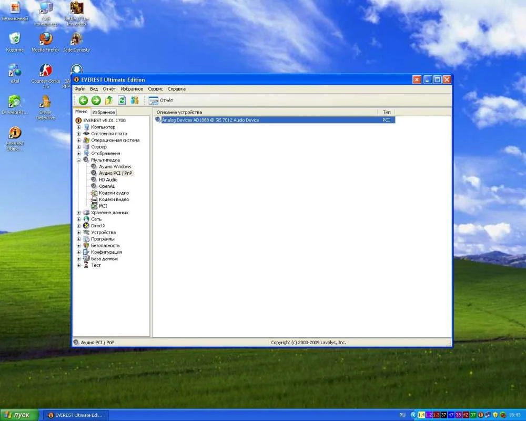The width and height of the screenshot is (526, 421).
Task: Go forward with the green right arrow
Action: coord(96,100)
